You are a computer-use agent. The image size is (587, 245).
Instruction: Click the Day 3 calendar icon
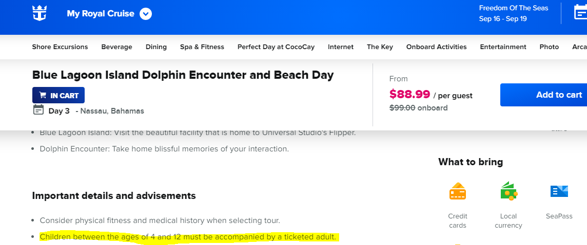point(38,110)
